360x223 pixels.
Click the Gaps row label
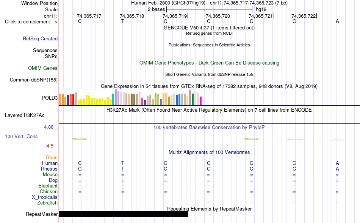52,158
